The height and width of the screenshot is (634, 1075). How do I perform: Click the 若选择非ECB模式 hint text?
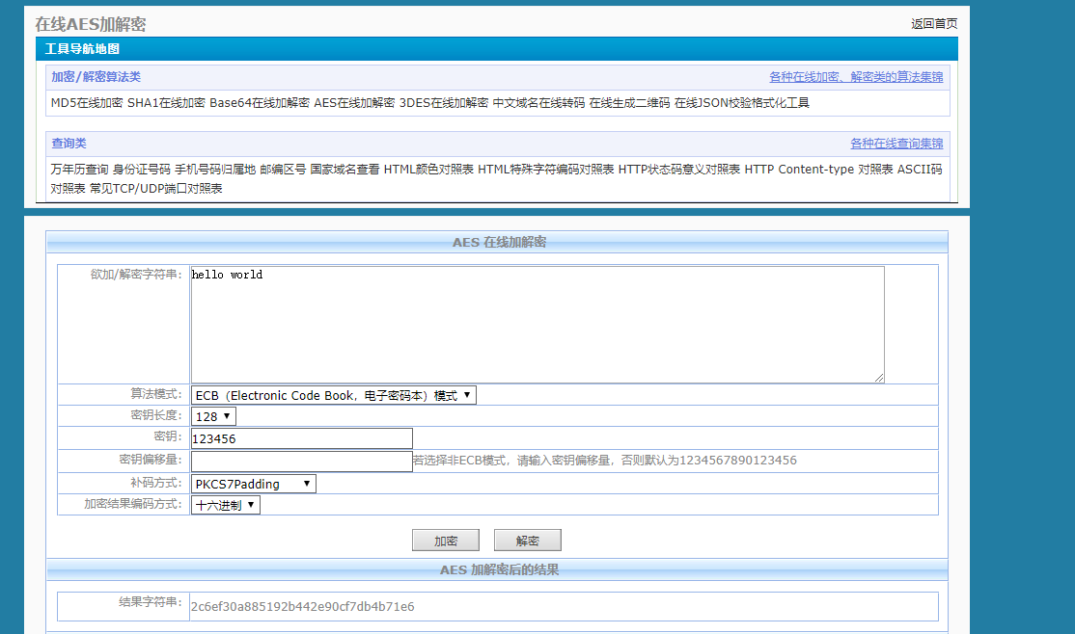(x=605, y=461)
